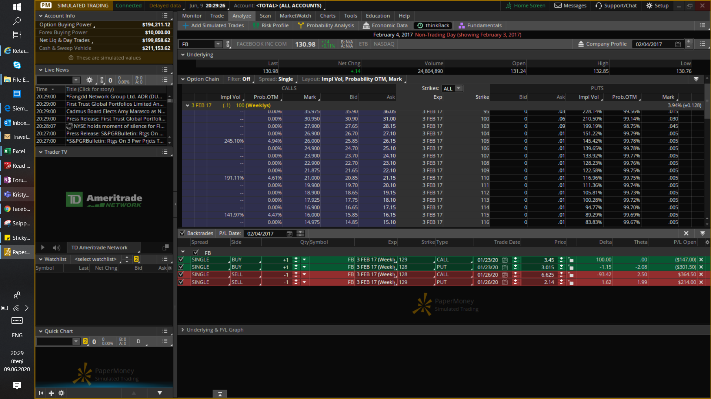
Task: Uncheck the 129 CALL BUY trade checkbox
Action: coord(181,260)
